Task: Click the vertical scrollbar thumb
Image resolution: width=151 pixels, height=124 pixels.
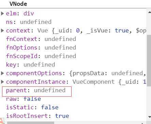Action: click(149, 61)
